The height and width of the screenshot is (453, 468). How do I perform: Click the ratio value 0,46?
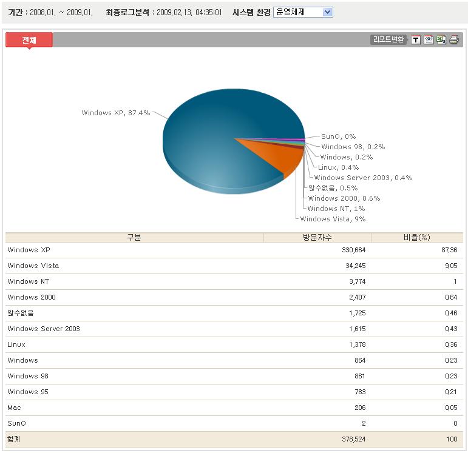(x=451, y=313)
